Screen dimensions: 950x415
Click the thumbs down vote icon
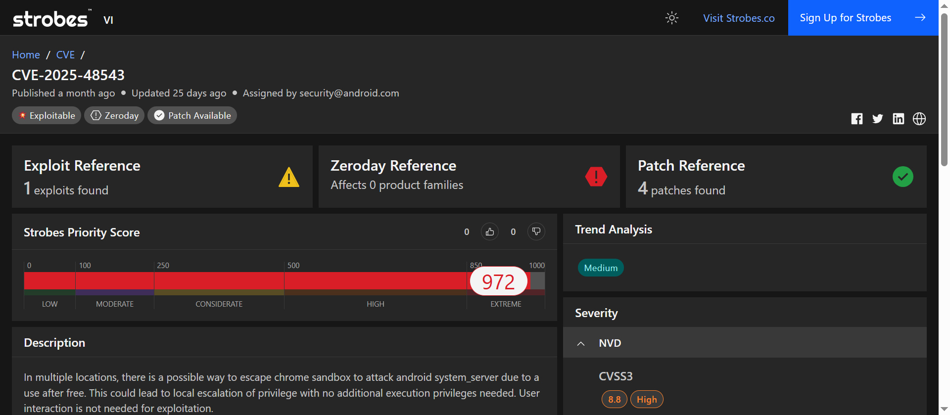pos(536,231)
